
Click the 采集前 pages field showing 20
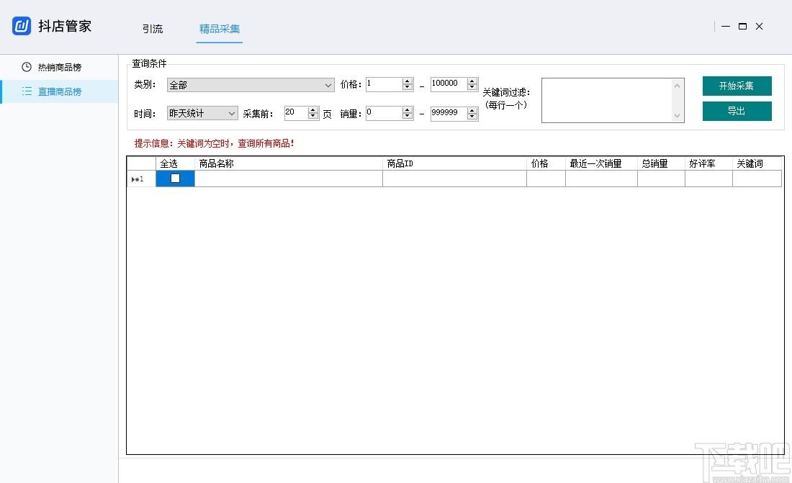296,113
